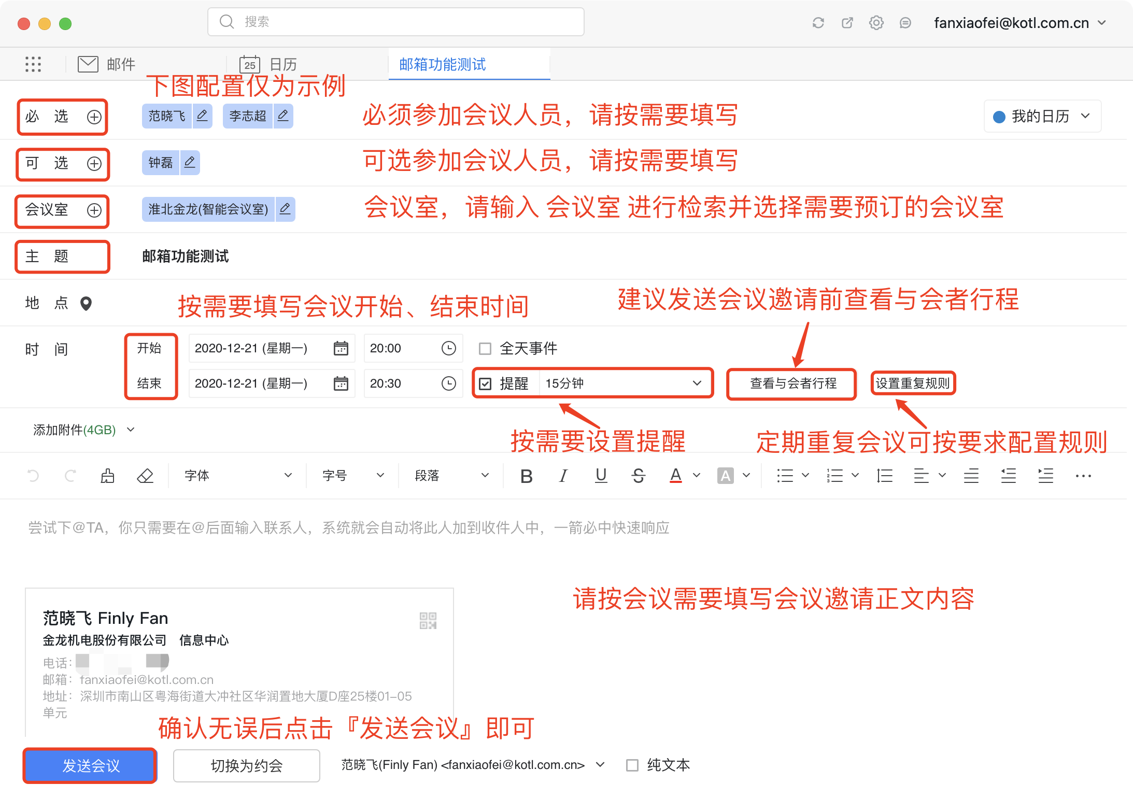The width and height of the screenshot is (1133, 799).
Task: Open the app grid launcher icon
Action: point(33,64)
